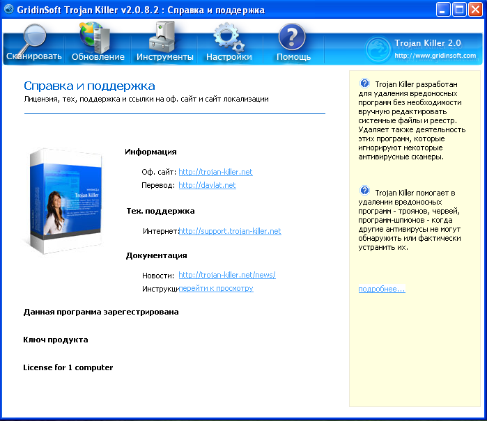
Task: Open the Настройки gears icon
Action: (229, 37)
